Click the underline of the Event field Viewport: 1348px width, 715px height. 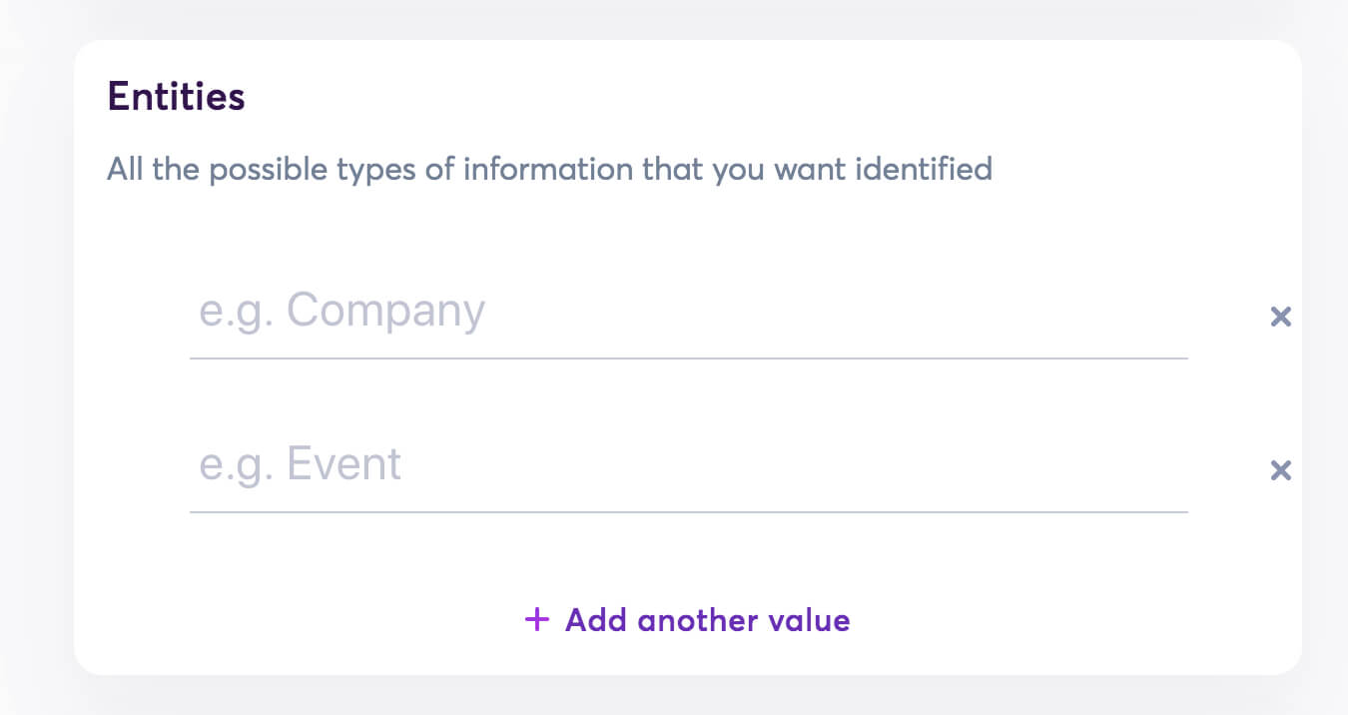pyautogui.click(x=689, y=512)
